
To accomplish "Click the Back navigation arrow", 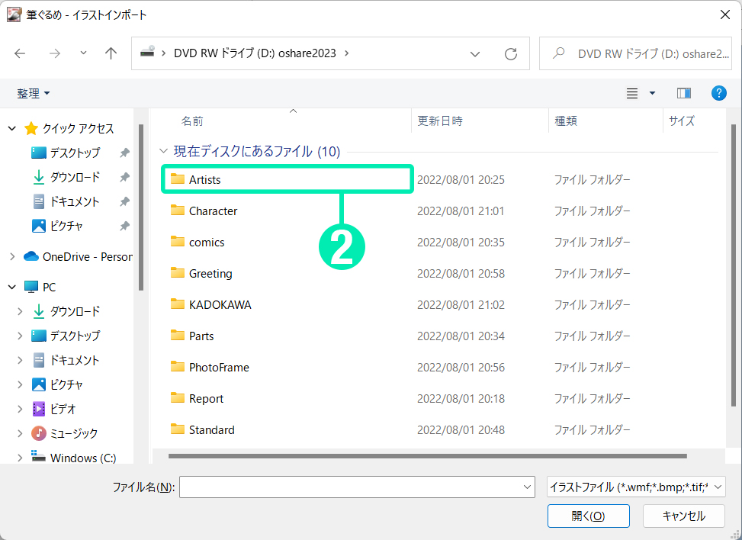I will pyautogui.click(x=20, y=53).
